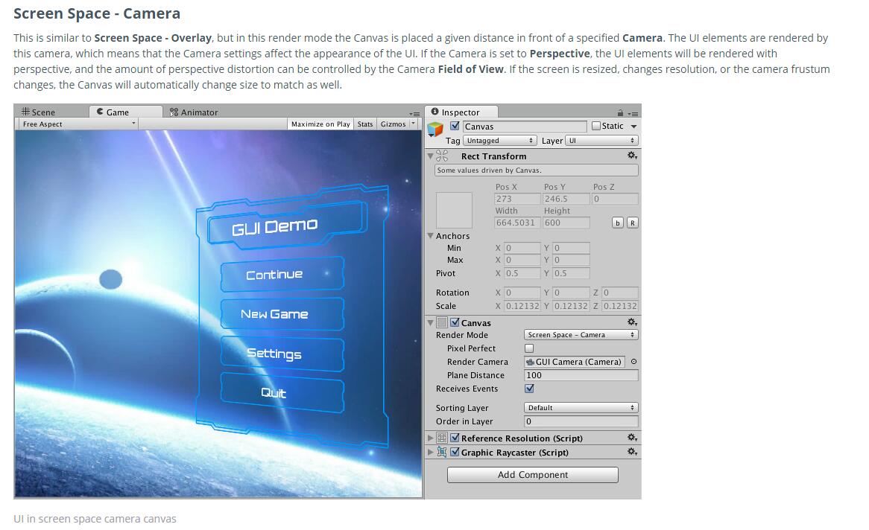The width and height of the screenshot is (869, 530).
Task: Select the Inspector tab
Action: (x=461, y=112)
